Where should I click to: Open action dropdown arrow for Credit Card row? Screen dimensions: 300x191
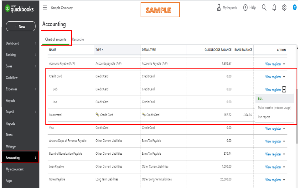pos(284,77)
